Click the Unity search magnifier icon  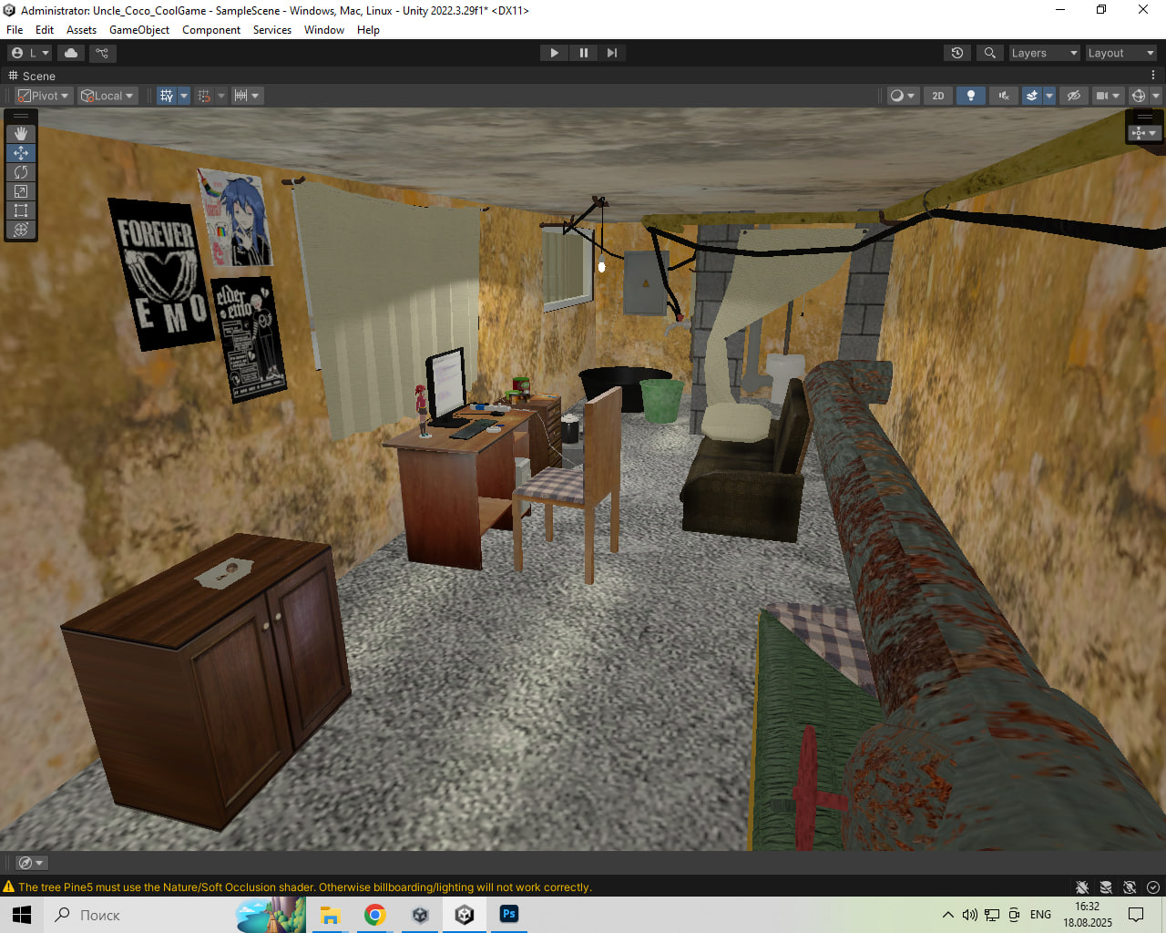coord(989,53)
